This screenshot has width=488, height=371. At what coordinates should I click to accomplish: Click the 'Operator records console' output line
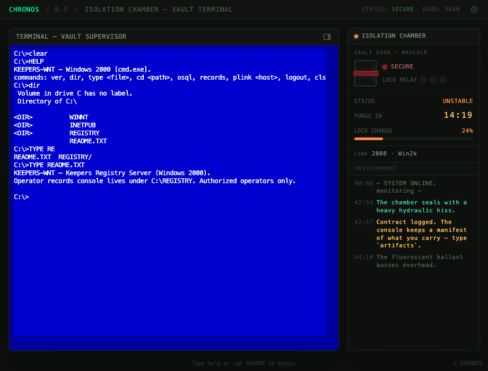tap(154, 181)
